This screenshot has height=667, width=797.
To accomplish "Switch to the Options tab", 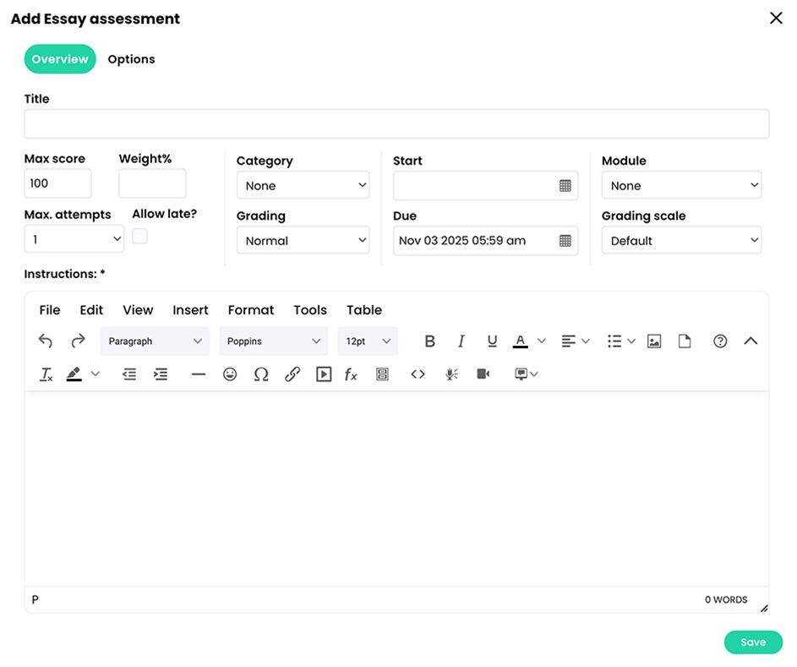I will click(131, 59).
